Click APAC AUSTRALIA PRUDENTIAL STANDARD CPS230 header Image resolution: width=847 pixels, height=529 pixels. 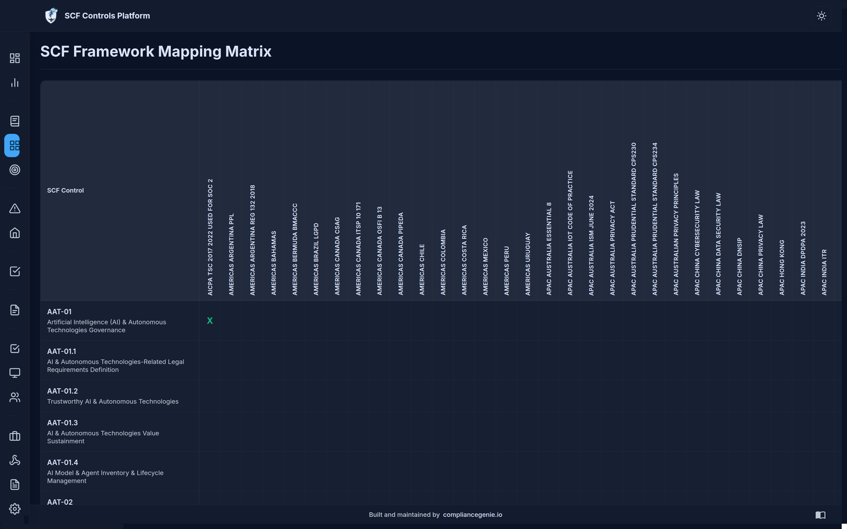tap(634, 219)
